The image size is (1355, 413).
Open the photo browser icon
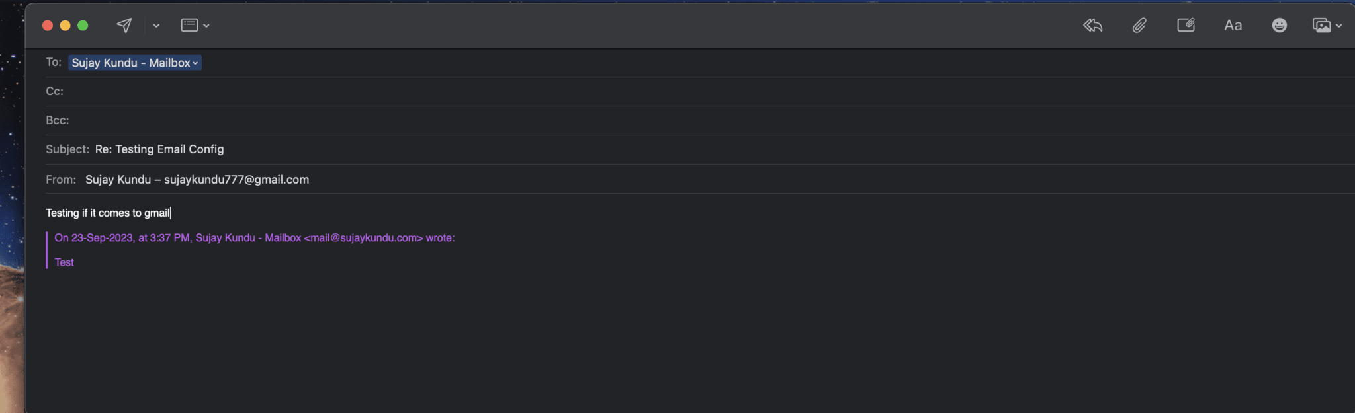tap(1321, 25)
